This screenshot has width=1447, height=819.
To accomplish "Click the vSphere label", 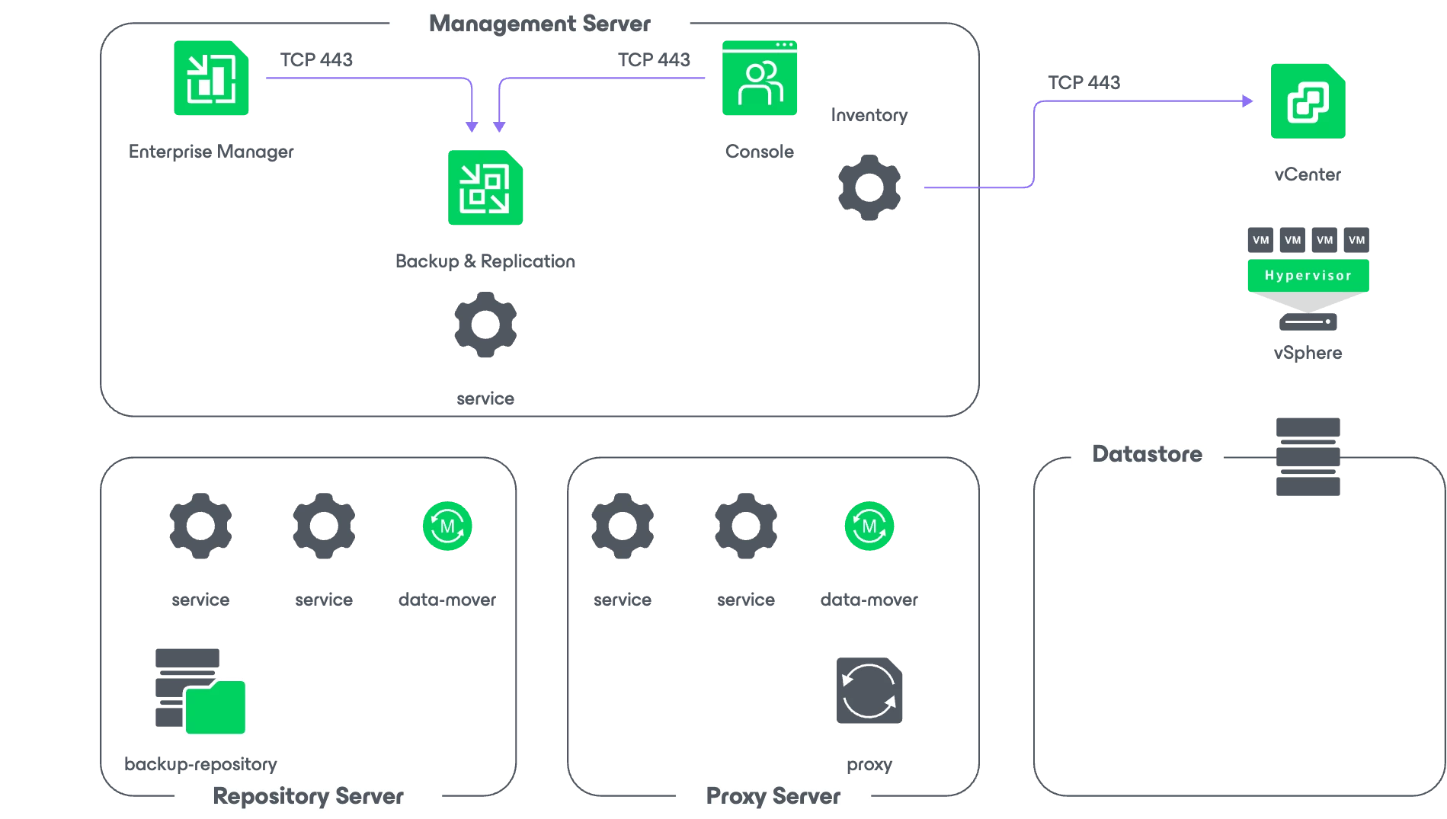I will tap(1308, 353).
